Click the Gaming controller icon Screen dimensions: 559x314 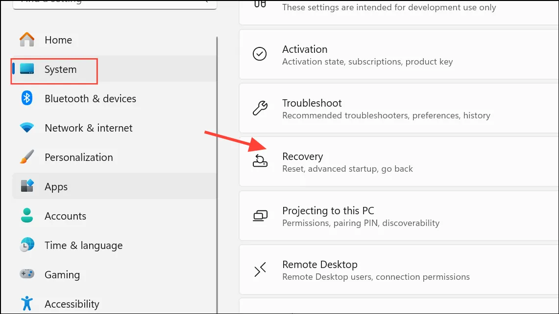pyautogui.click(x=27, y=274)
